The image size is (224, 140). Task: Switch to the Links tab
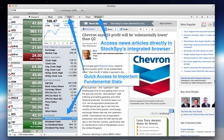60,17
